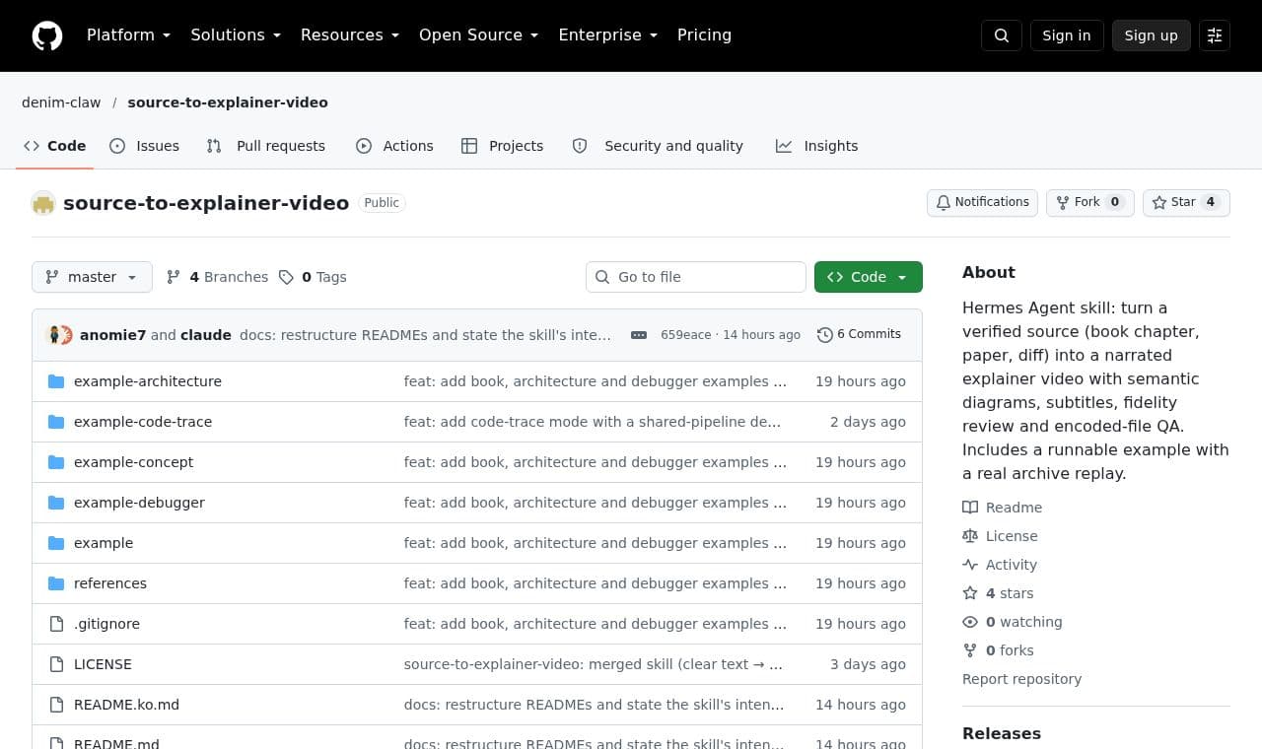1262x749 pixels.
Task: Open the search magnifier icon in header
Action: [x=1002, y=35]
